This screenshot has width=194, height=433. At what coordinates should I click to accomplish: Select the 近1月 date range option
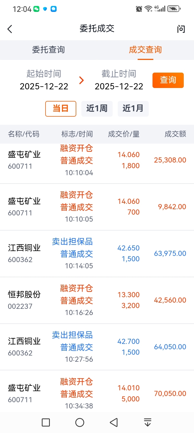tap(133, 109)
